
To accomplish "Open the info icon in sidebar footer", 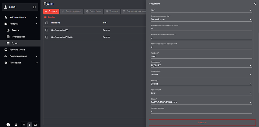I will [x=8, y=125].
